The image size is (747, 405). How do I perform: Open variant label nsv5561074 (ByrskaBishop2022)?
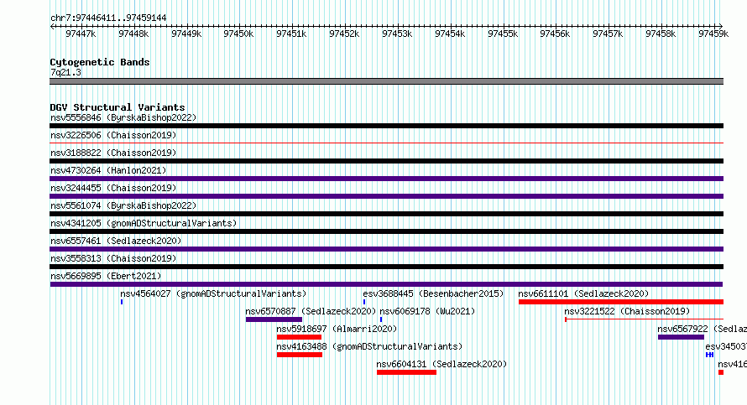[123, 205]
